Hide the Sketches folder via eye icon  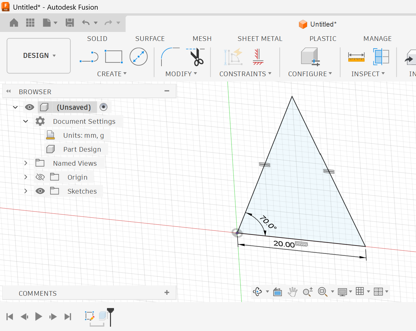40,191
